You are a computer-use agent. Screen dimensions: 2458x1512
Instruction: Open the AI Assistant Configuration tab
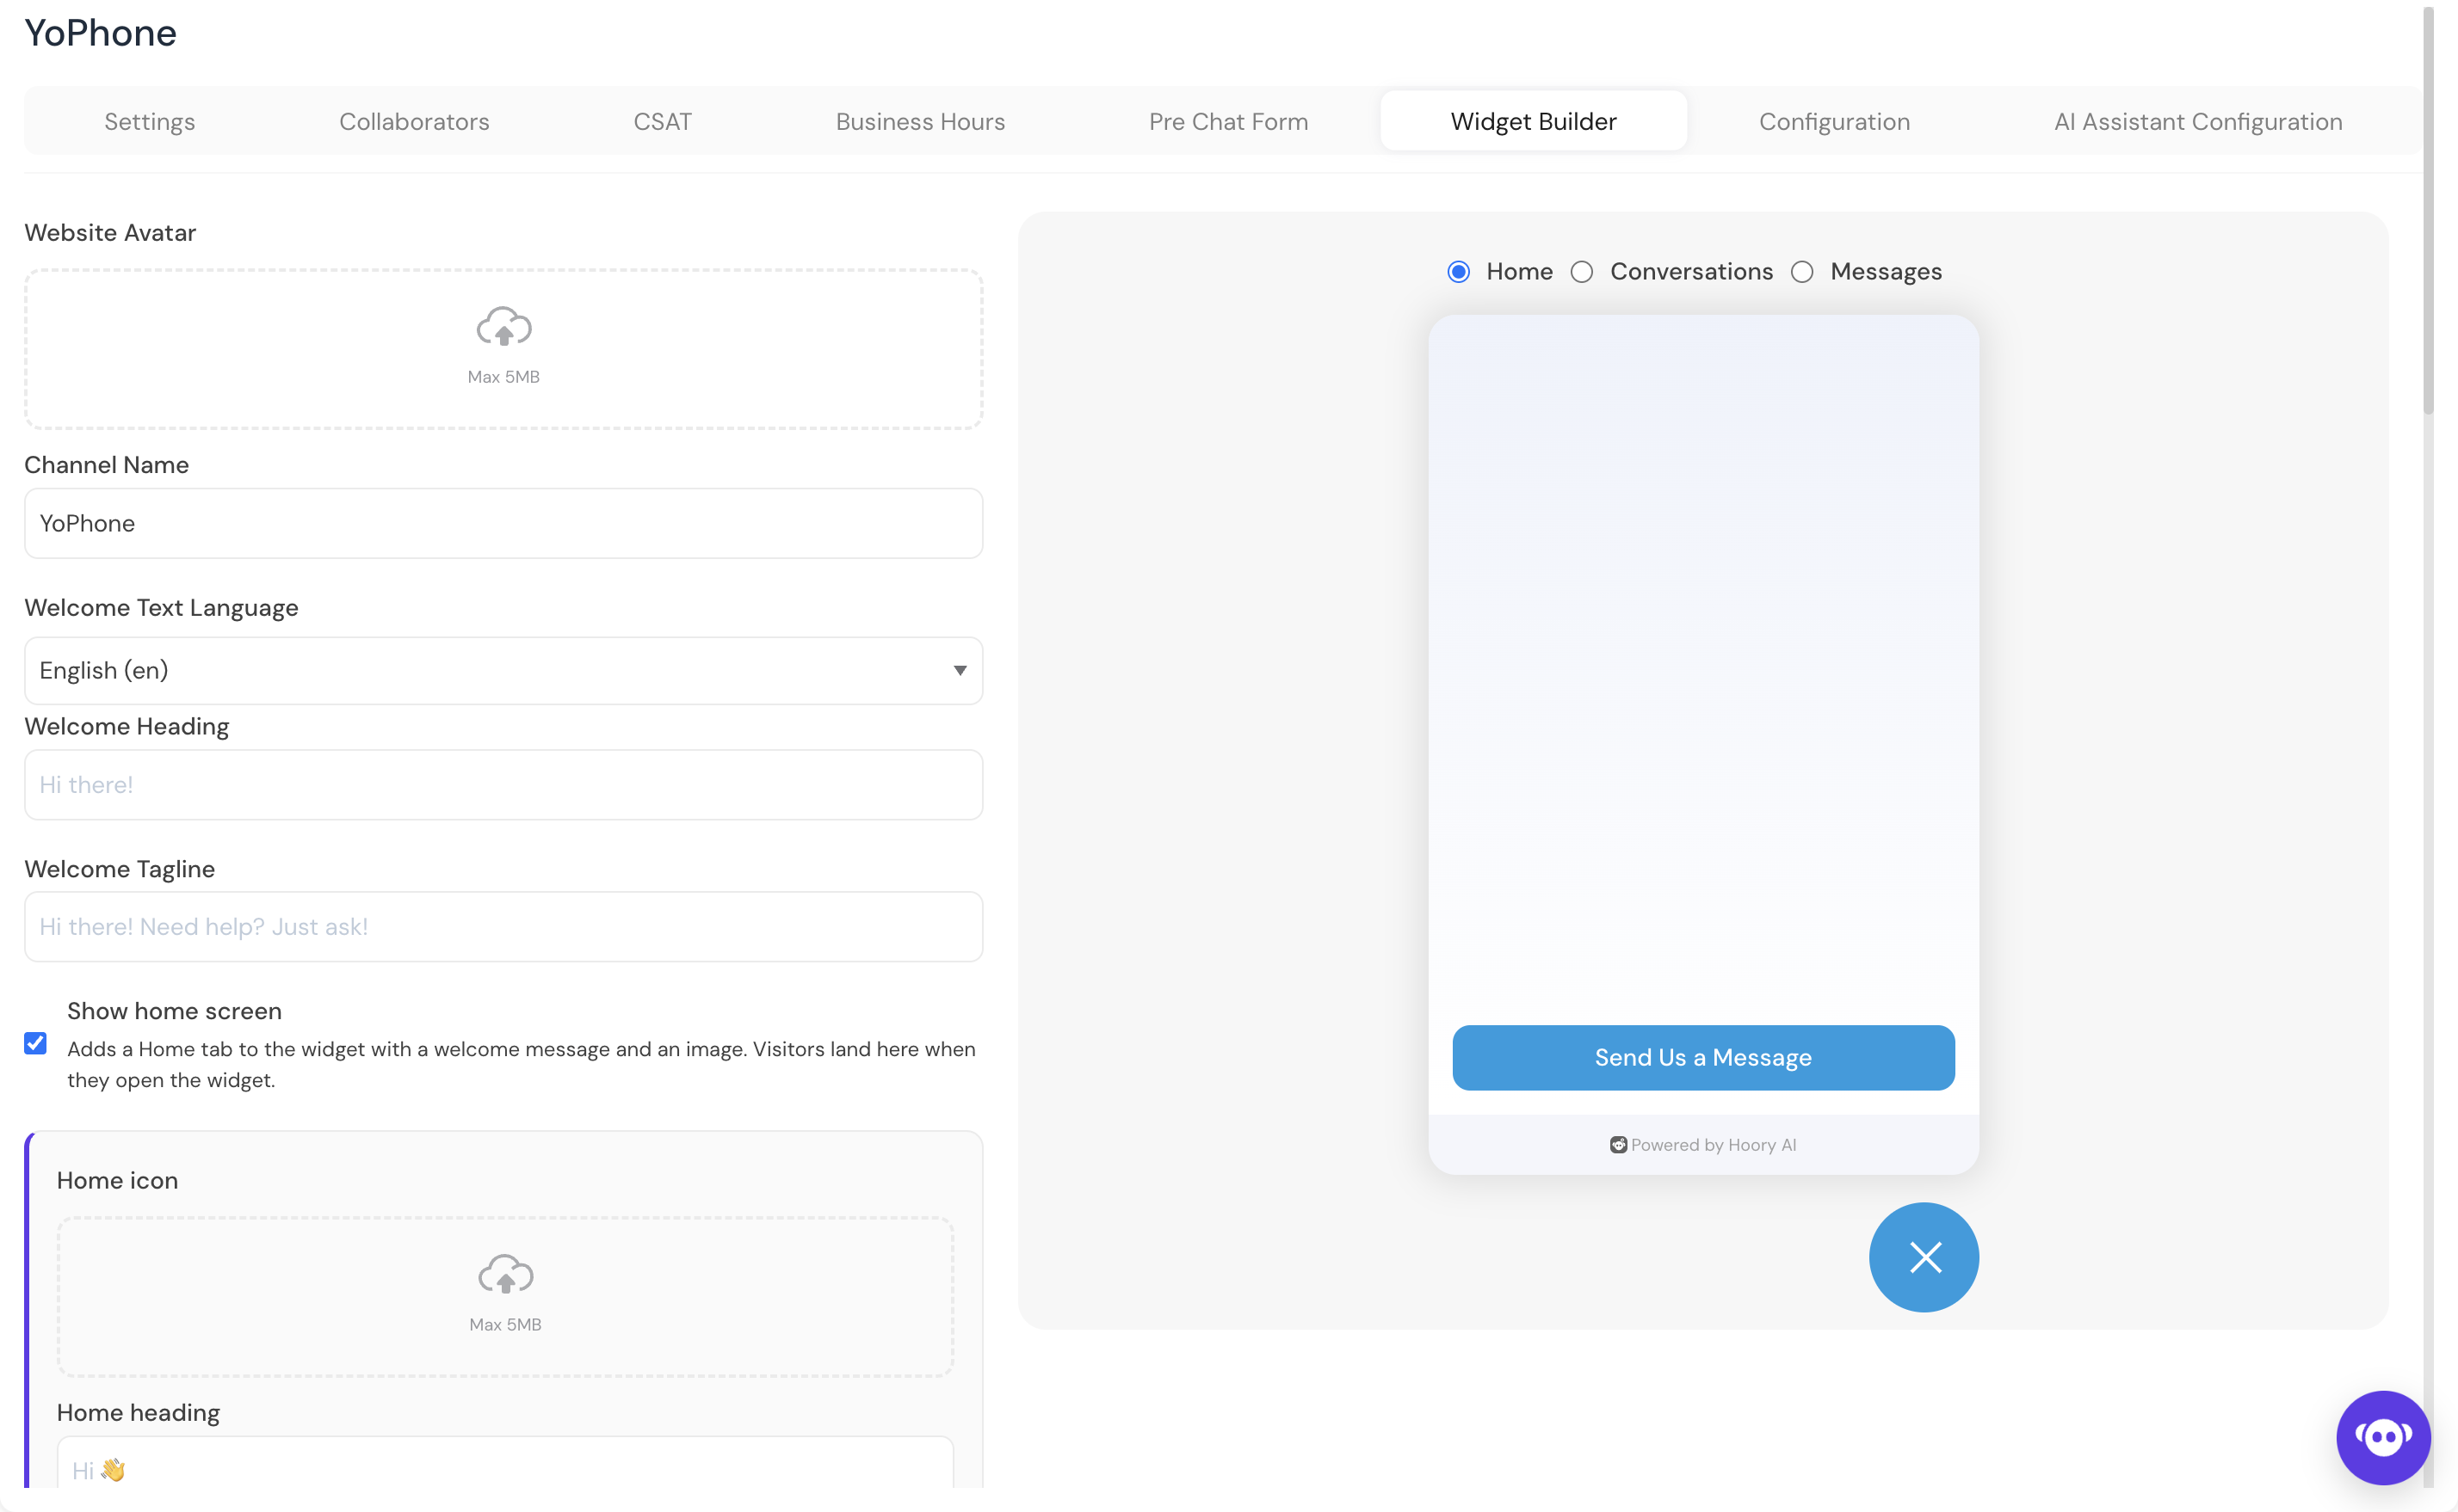(2198, 122)
